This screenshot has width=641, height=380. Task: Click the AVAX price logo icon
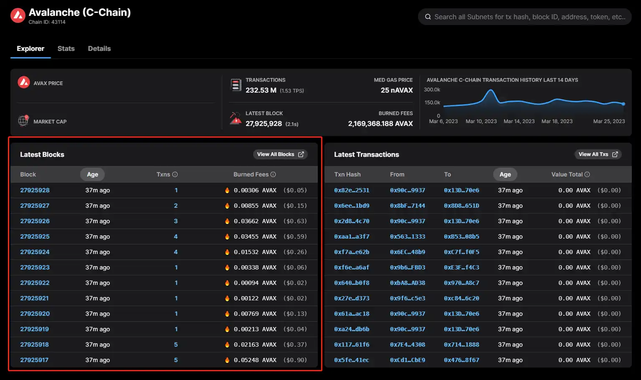point(24,83)
